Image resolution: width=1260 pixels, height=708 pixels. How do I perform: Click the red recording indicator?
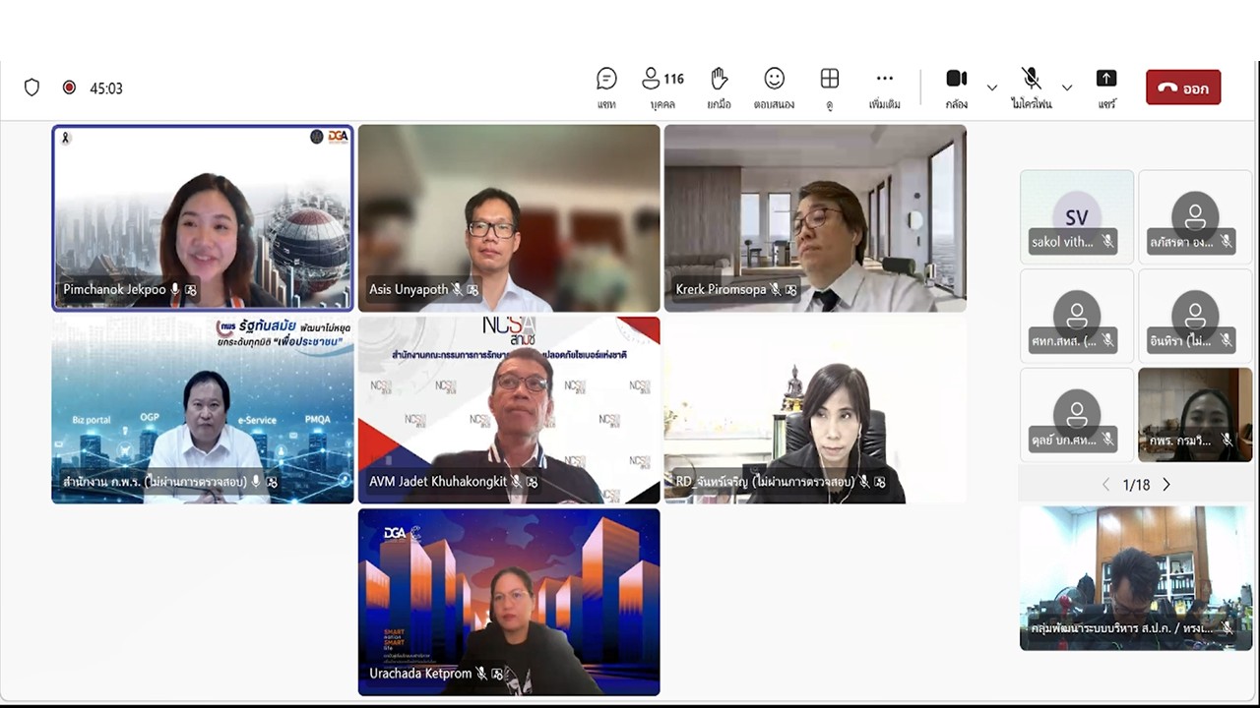tap(69, 88)
